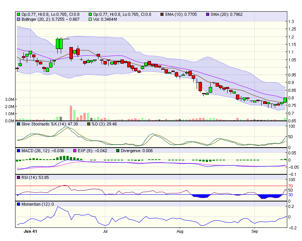The width and height of the screenshot is (302, 241).
Task: Click the 0.95 price axis label
Action: point(292,75)
